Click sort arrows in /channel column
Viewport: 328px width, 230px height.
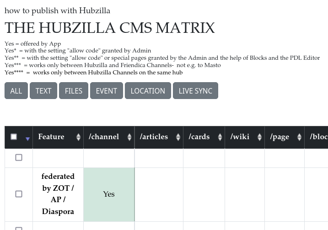tap(129, 137)
